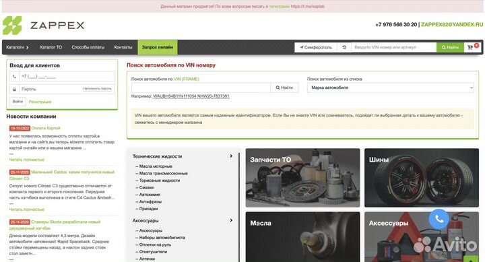Screen dimensions: 485x262
Task: Select Аптечки subcategory
Action: 147,259
